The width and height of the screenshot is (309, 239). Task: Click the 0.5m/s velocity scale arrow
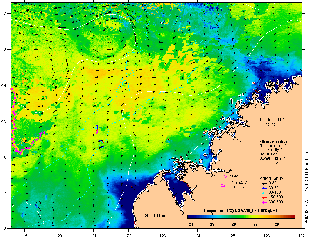coord(271,163)
